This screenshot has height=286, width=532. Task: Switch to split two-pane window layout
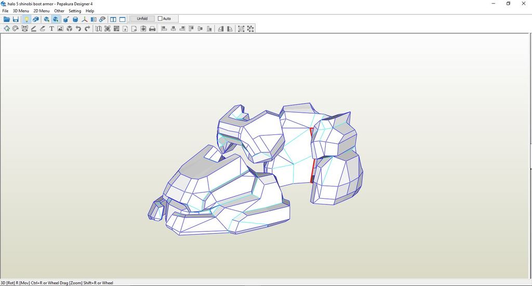[113, 19]
